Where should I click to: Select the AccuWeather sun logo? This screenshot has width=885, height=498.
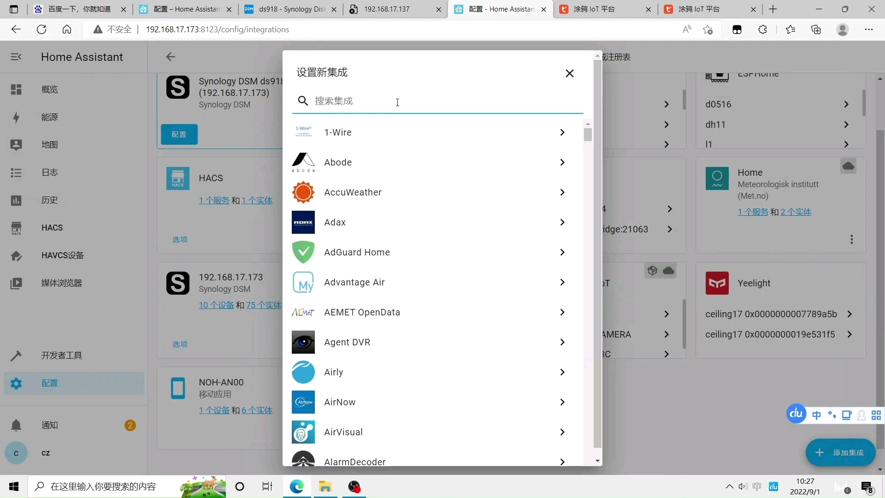pyautogui.click(x=303, y=192)
